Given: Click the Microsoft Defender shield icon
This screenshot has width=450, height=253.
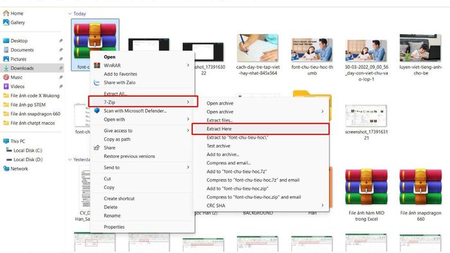Looking at the screenshot, I should (97, 110).
